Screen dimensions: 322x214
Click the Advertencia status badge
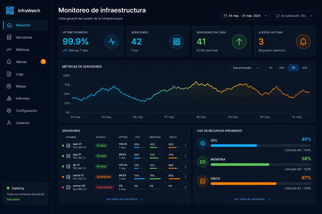(103, 177)
